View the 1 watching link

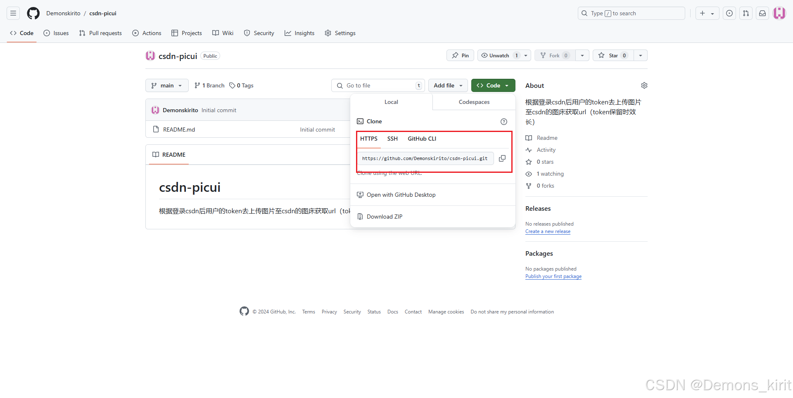pyautogui.click(x=544, y=174)
